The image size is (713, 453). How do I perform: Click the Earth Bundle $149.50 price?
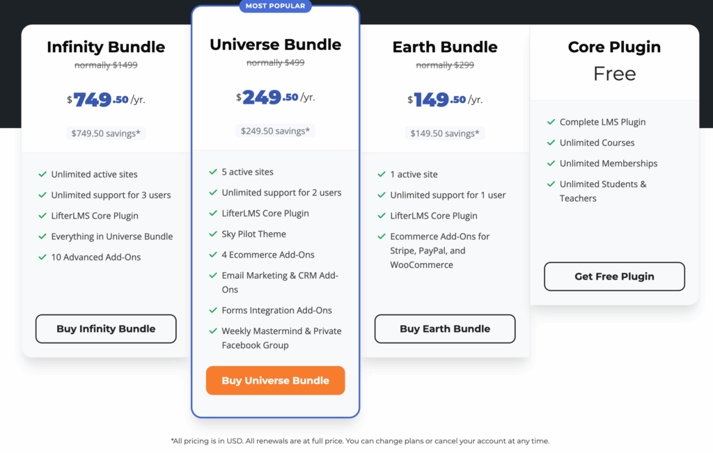(445, 100)
